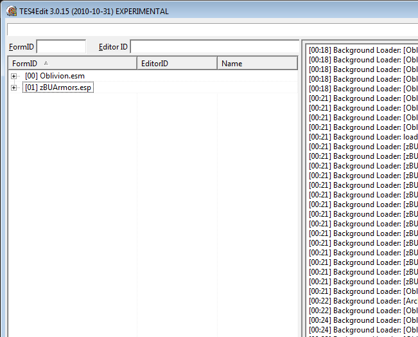Select the [00] Oblivion.esm entry

coord(55,77)
